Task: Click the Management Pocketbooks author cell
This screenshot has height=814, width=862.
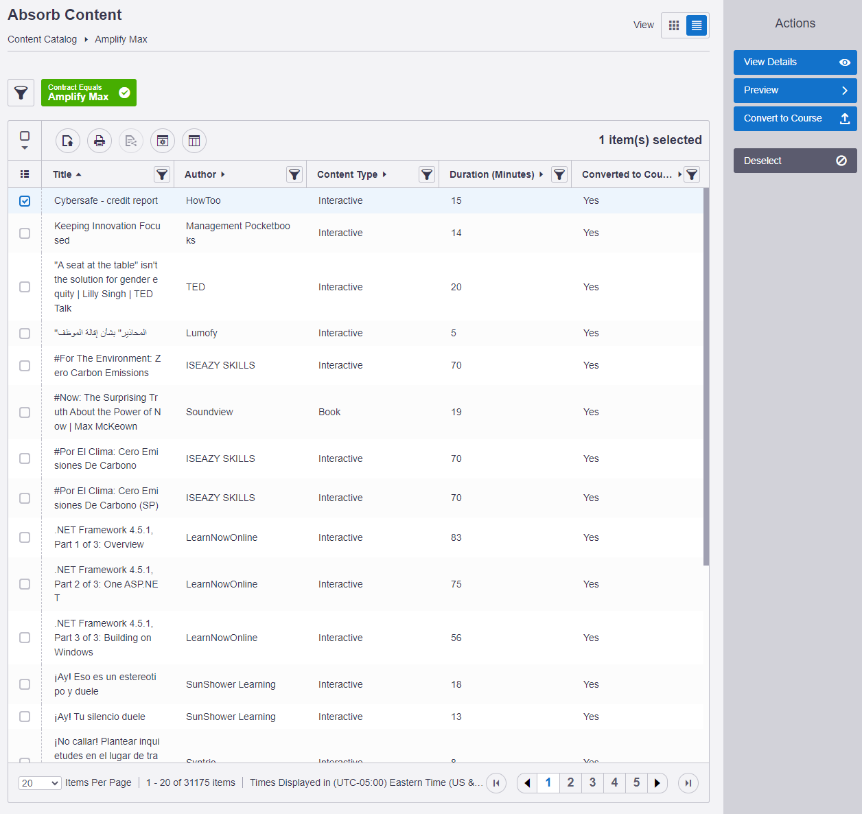Action: (x=238, y=233)
